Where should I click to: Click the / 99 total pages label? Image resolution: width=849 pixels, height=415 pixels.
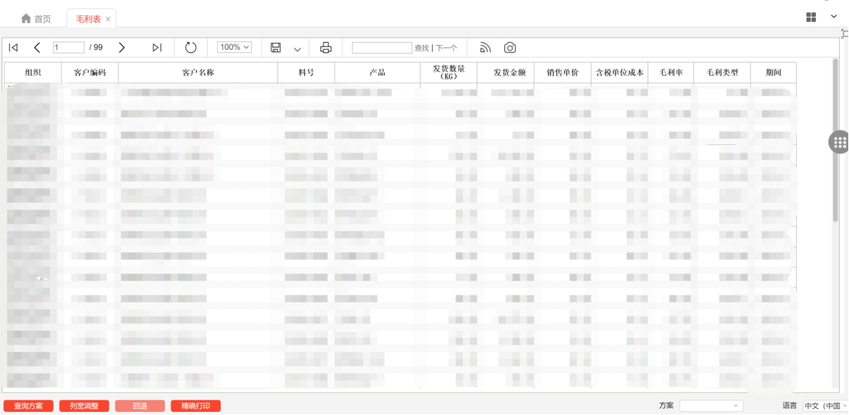pos(96,47)
